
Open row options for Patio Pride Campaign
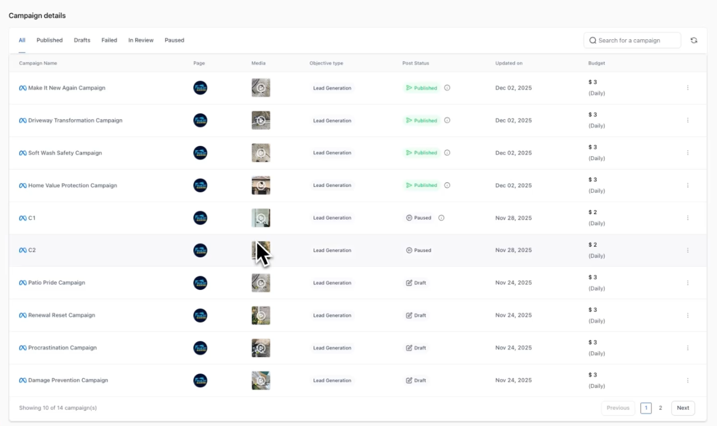(687, 283)
